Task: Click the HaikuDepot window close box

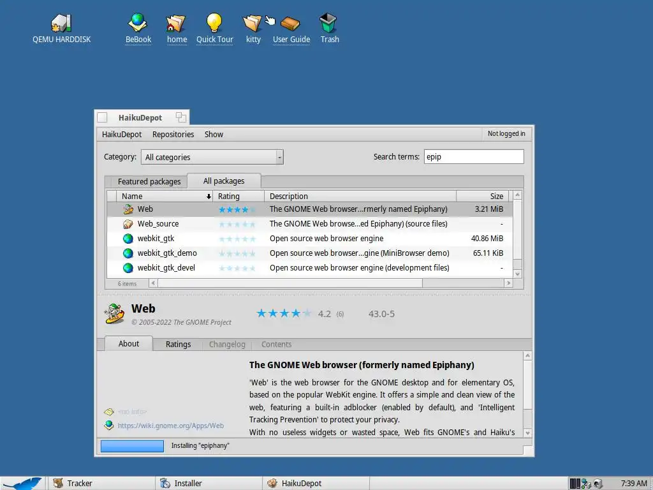Action: [102, 117]
